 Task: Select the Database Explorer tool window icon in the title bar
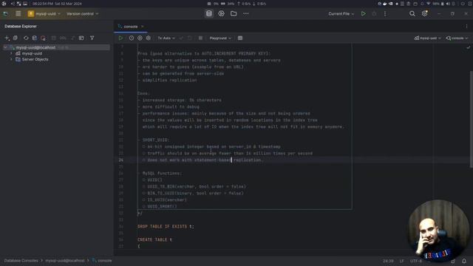(x=208, y=13)
